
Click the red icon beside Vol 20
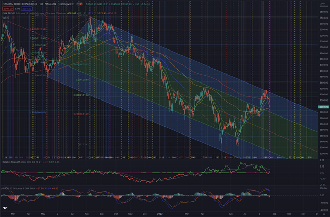click(x=13, y=18)
